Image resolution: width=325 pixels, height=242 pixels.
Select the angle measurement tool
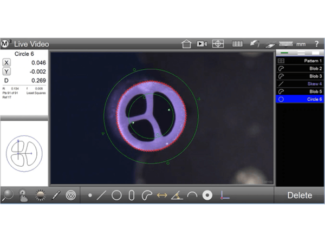(177, 195)
